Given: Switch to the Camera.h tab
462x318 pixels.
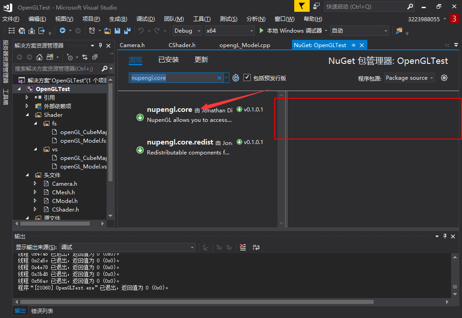Looking at the screenshot, I should (132, 45).
